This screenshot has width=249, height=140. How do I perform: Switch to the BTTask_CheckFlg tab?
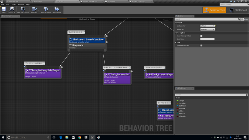pos(141,2)
